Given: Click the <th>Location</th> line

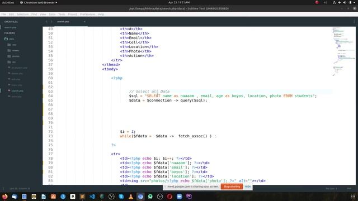Looking at the screenshot, I should tap(139, 47).
